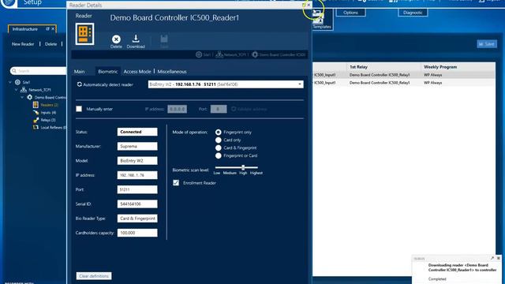Uncheck the Enrollment Reader checkbox
The height and width of the screenshot is (284, 505).
[176, 183]
